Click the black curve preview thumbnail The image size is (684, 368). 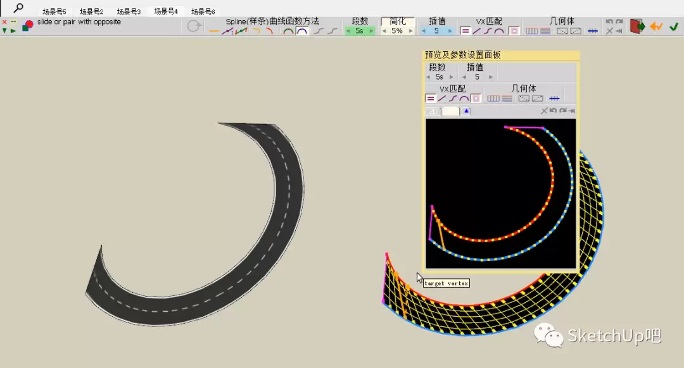pos(501,193)
